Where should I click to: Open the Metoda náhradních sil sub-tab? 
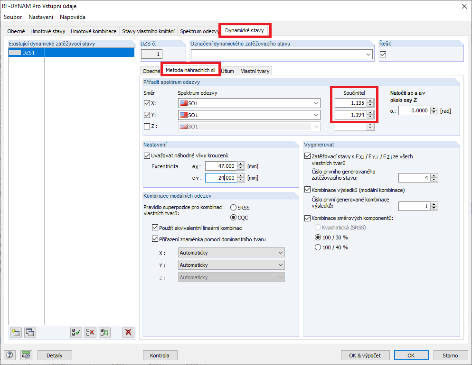click(x=190, y=70)
